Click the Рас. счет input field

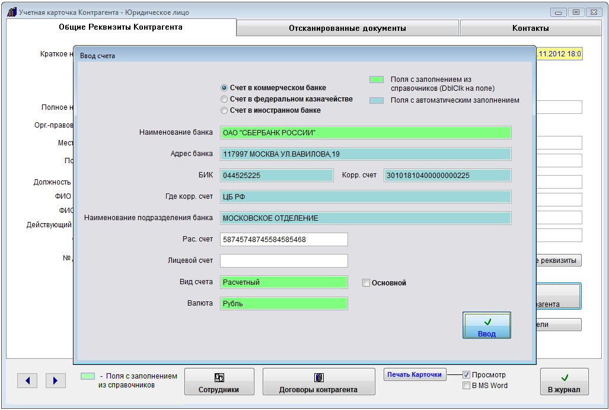coord(284,239)
